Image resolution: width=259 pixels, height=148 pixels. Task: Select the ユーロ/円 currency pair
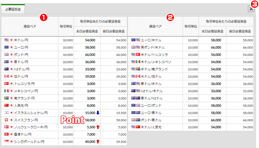pos(21,48)
